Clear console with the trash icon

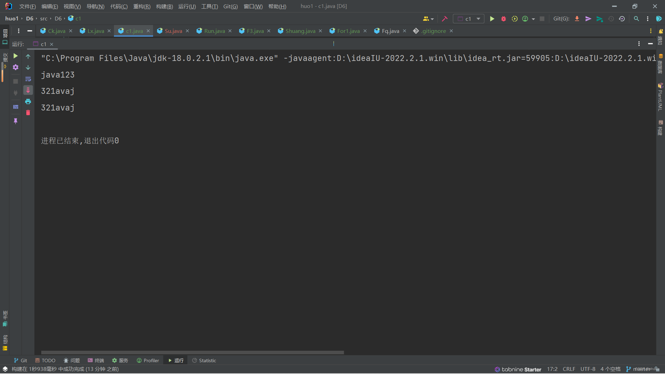[x=28, y=113]
